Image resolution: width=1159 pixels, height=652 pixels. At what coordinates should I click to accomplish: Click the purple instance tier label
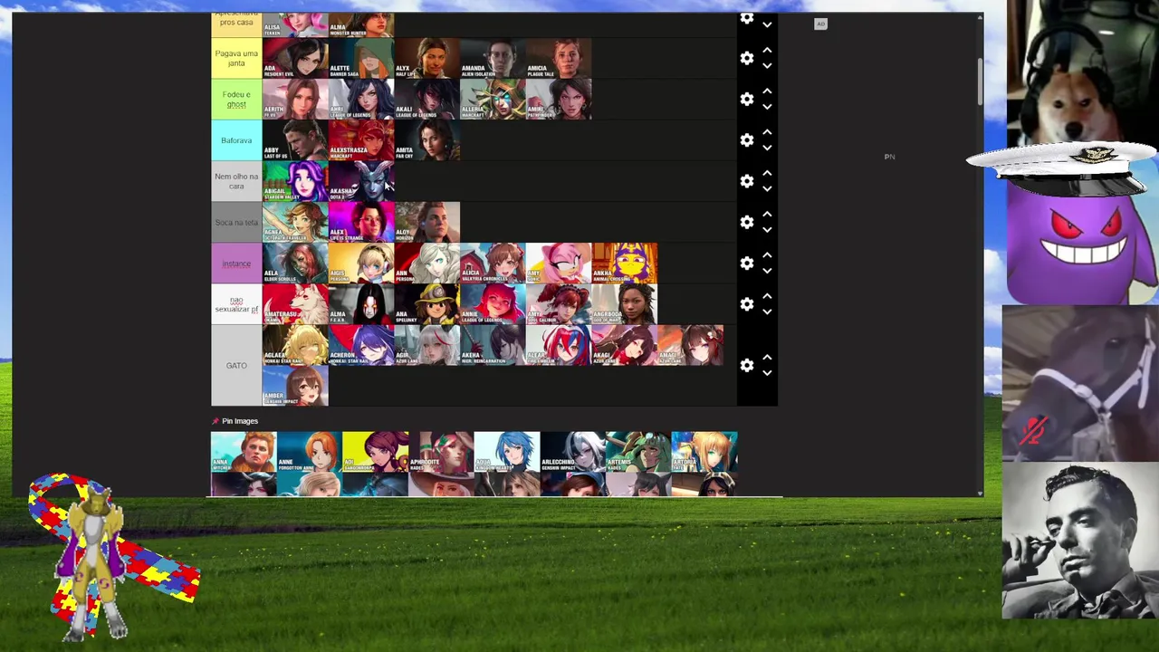236,264
